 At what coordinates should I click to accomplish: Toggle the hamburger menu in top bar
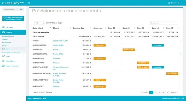pyautogui.click(x=29, y=3)
